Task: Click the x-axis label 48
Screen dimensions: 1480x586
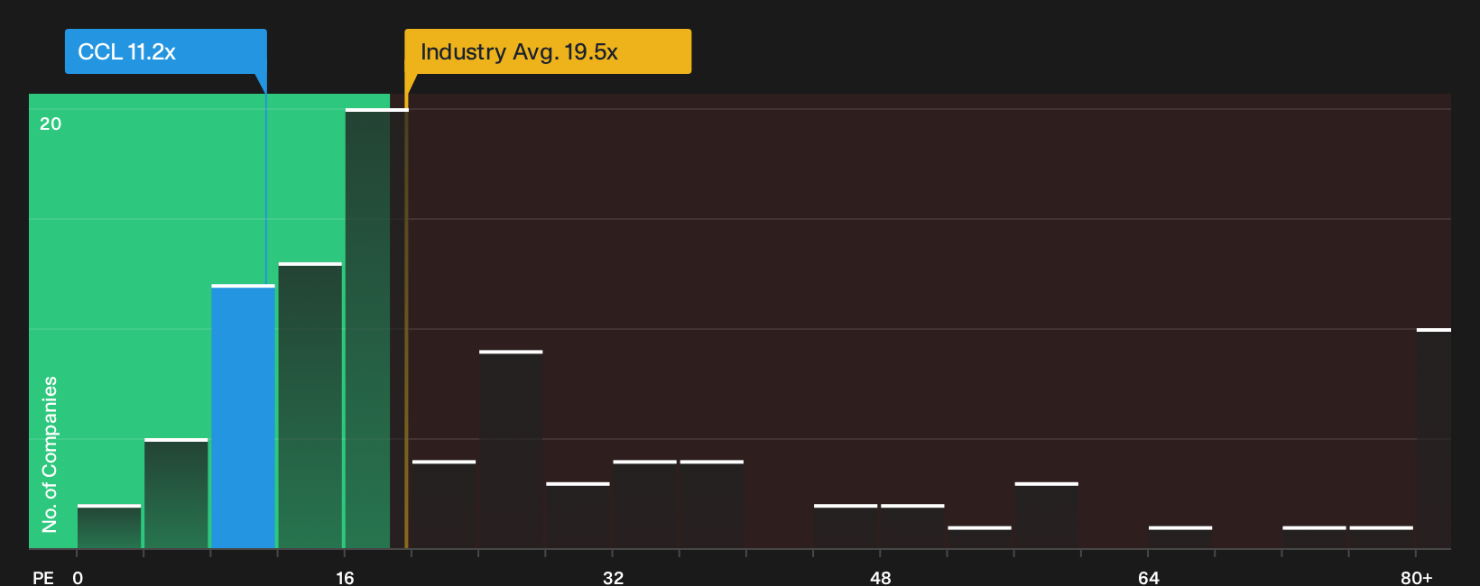Action: (881, 577)
